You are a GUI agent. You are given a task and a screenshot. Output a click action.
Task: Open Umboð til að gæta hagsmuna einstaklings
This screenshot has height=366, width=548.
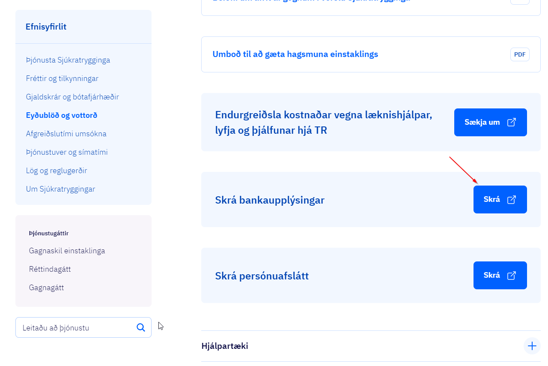pyautogui.click(x=295, y=54)
